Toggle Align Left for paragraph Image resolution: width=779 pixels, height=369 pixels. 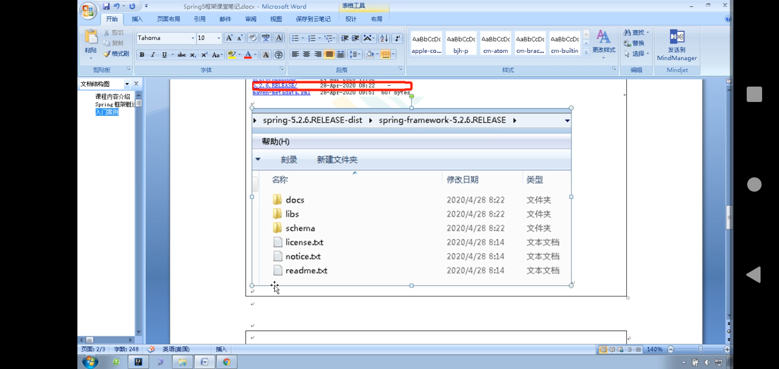coord(295,54)
